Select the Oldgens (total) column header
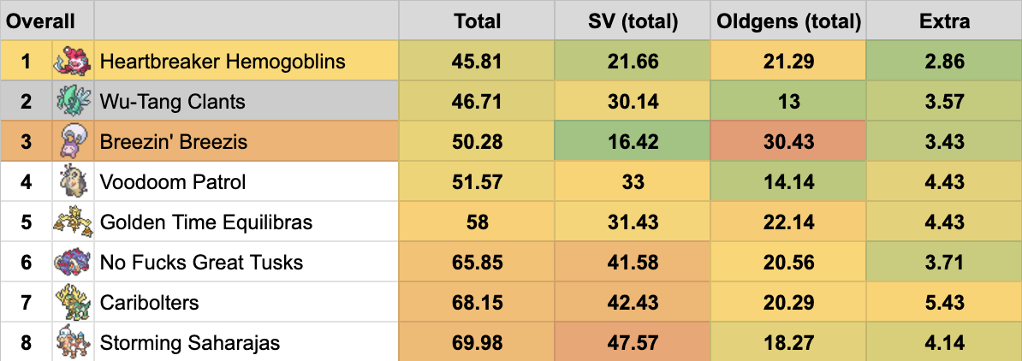Viewport: 1022px width, 361px height. point(787,21)
